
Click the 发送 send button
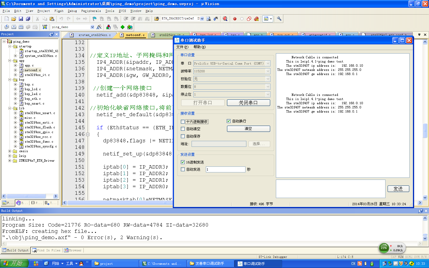[398, 189]
